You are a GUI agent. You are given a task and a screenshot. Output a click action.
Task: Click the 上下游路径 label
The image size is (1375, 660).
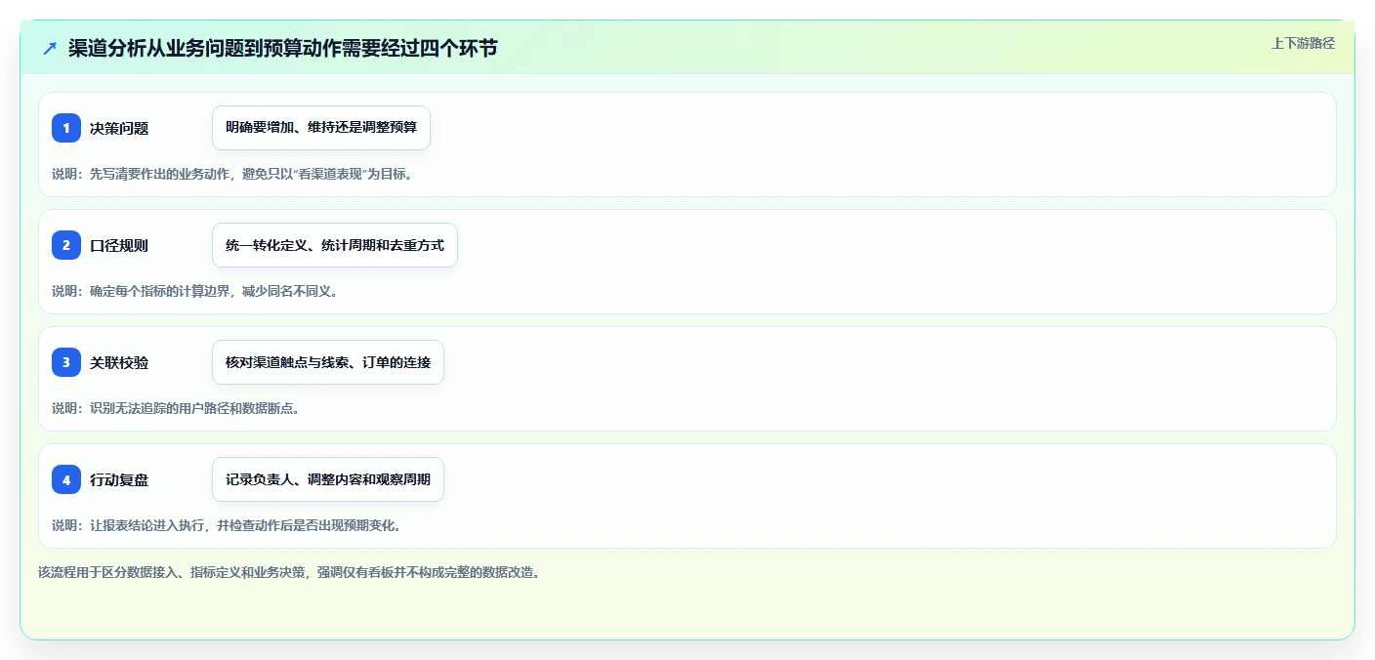pos(1303,43)
